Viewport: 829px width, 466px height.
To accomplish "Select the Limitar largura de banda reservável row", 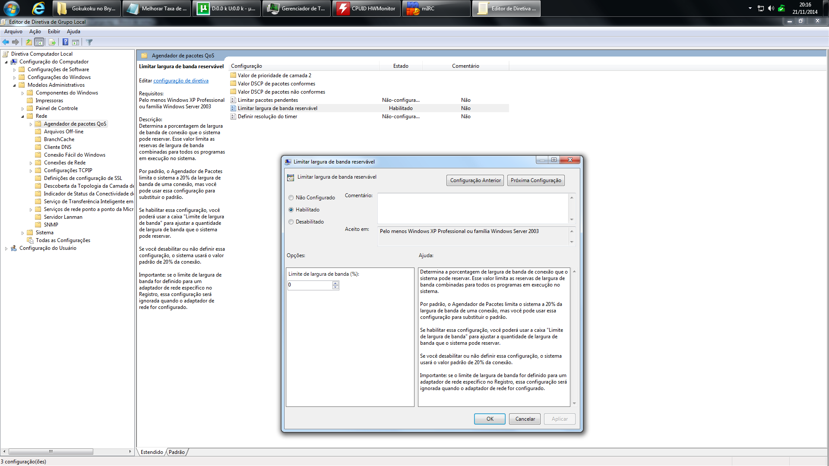I will pyautogui.click(x=369, y=108).
